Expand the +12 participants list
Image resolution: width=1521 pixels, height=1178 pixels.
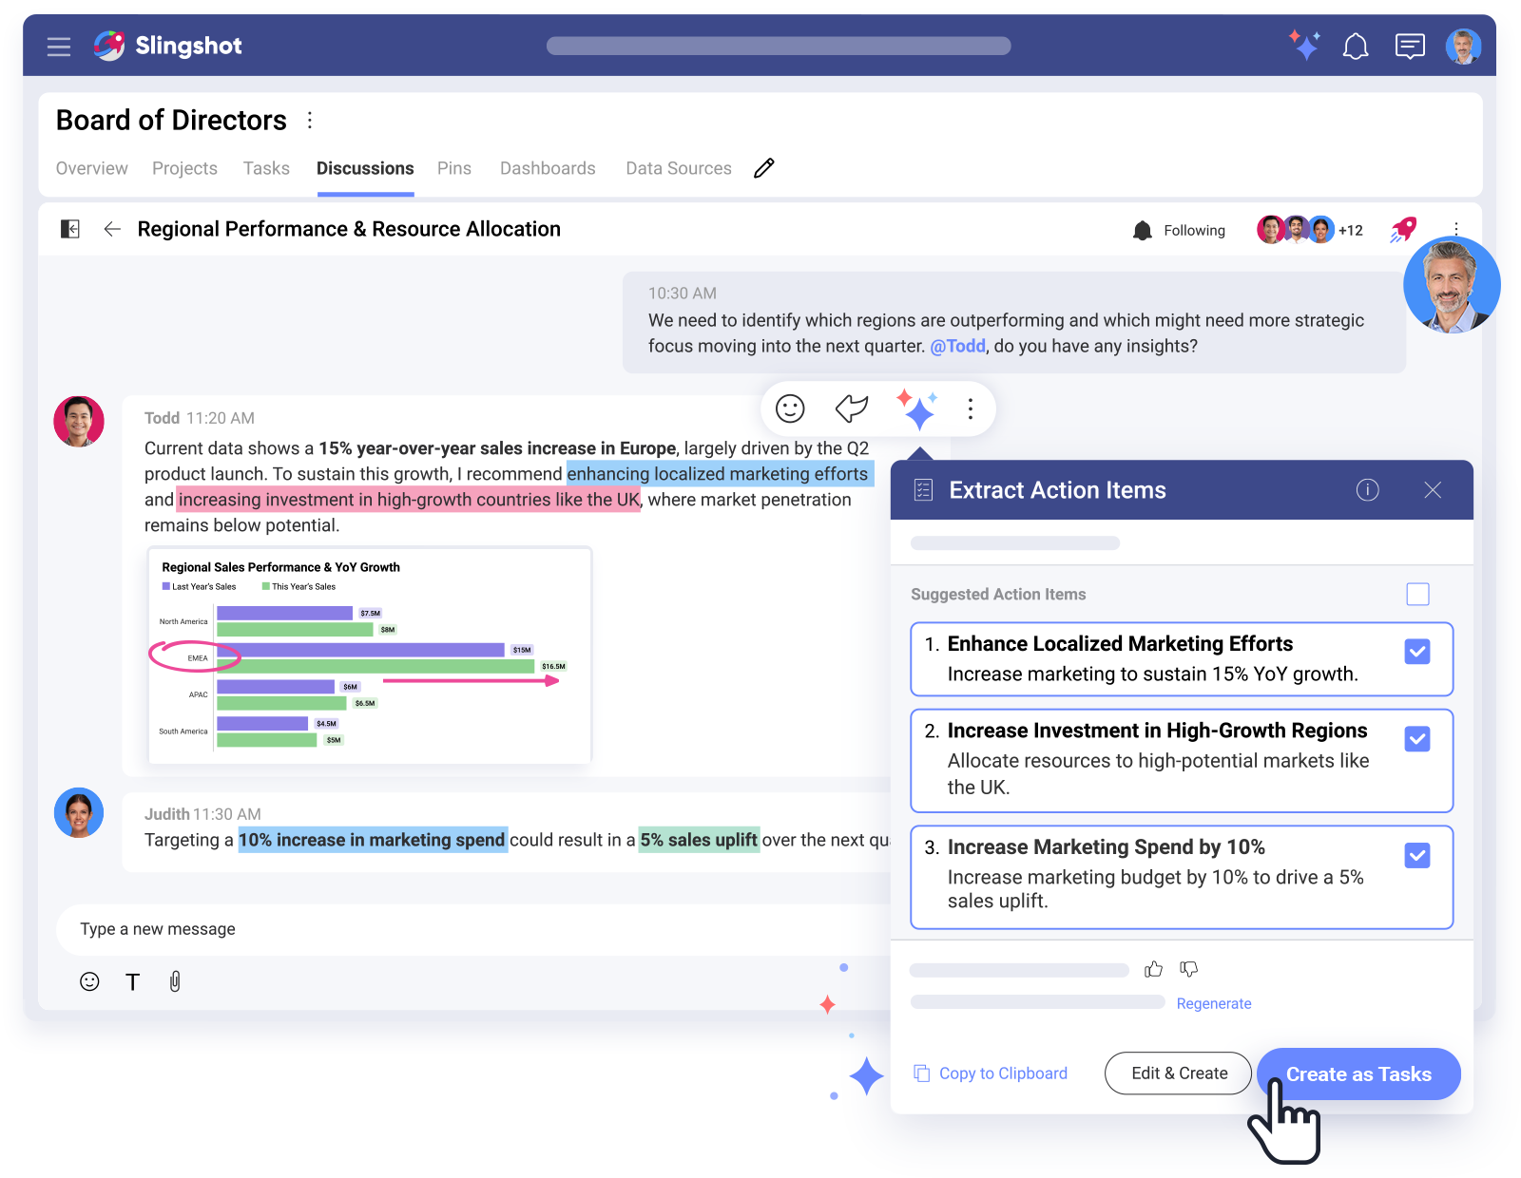click(x=1350, y=230)
